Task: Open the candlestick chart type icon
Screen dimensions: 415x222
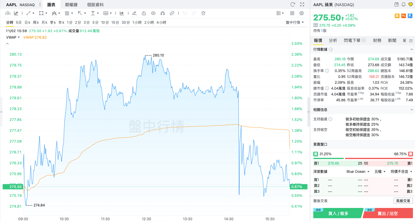Action: [122, 13]
